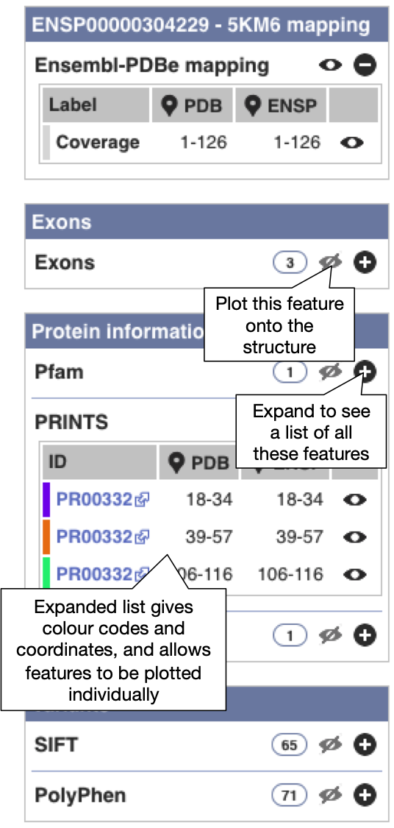394x828 pixels.
Task: Expand the PolyPhen variants list
Action: click(365, 794)
